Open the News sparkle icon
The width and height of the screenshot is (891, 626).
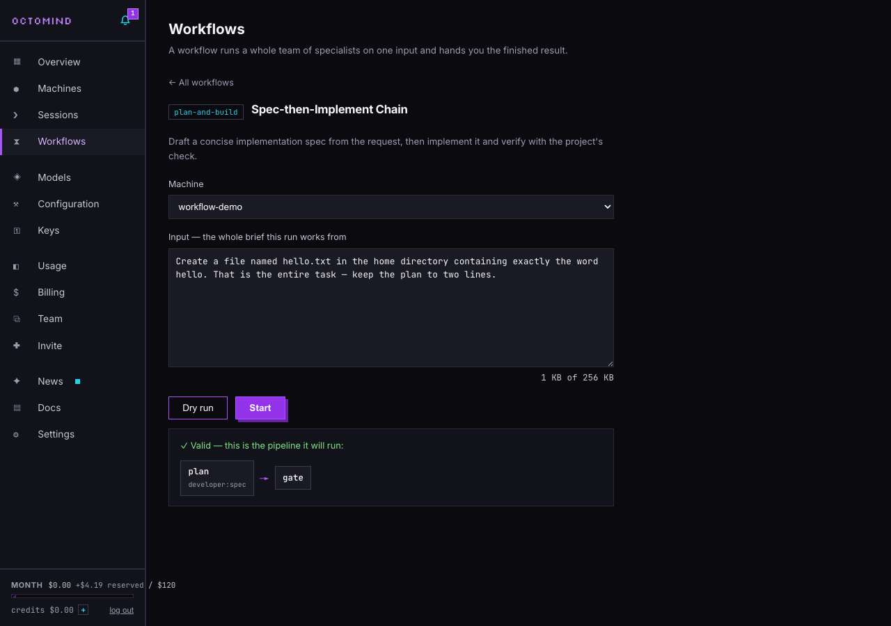17,381
